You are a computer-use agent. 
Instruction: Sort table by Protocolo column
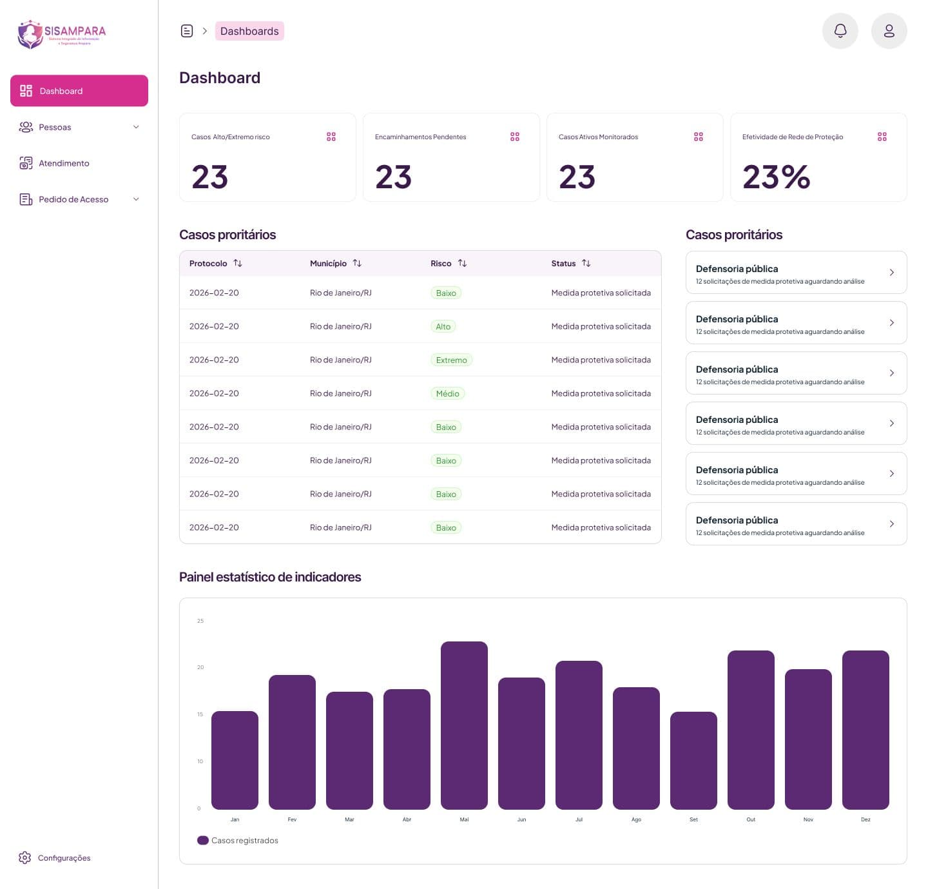pos(238,263)
